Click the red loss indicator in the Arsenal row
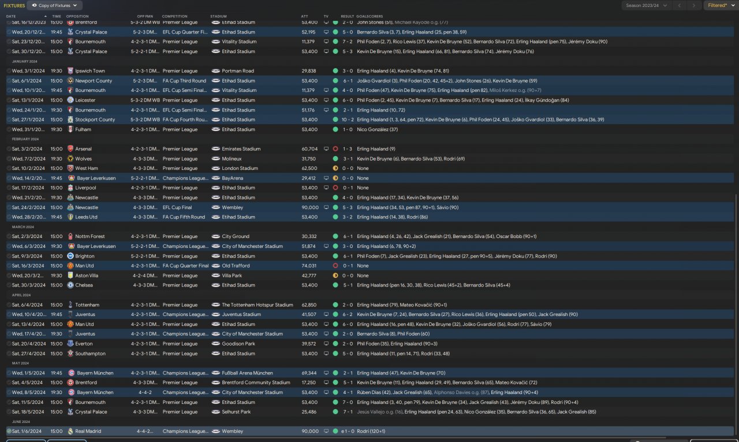The width and height of the screenshot is (739, 442). [335, 149]
